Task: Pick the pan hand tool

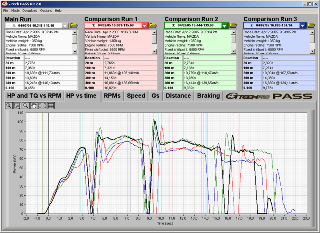Action: (x=34, y=105)
